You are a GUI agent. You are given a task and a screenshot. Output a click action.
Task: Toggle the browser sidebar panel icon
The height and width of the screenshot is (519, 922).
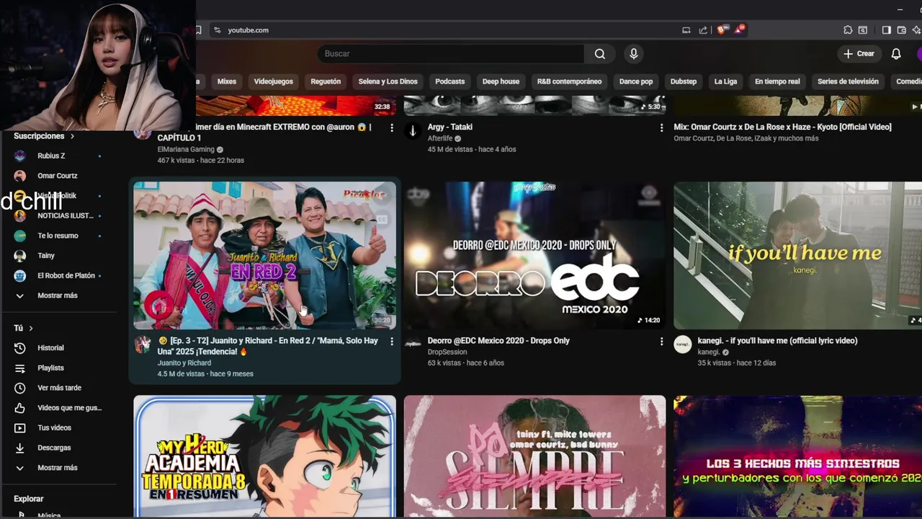point(886,30)
